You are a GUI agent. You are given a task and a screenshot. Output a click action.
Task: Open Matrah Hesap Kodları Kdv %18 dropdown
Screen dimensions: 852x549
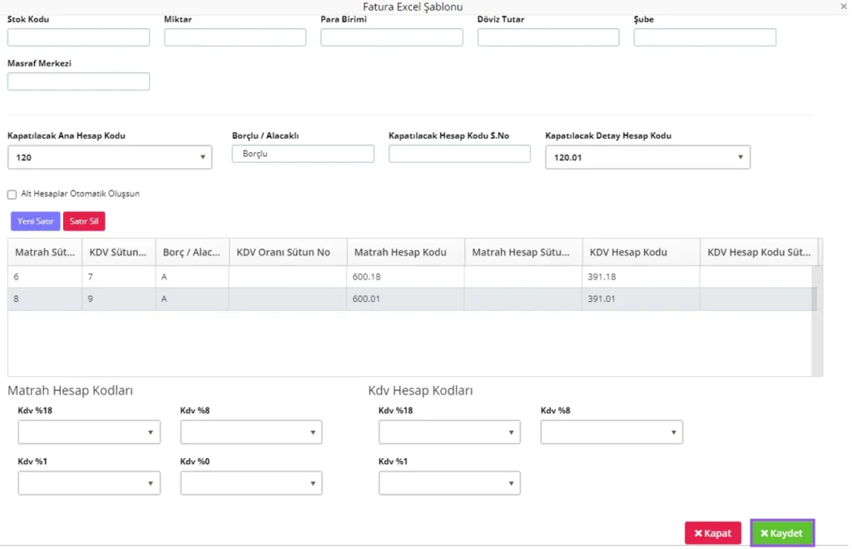pos(89,433)
